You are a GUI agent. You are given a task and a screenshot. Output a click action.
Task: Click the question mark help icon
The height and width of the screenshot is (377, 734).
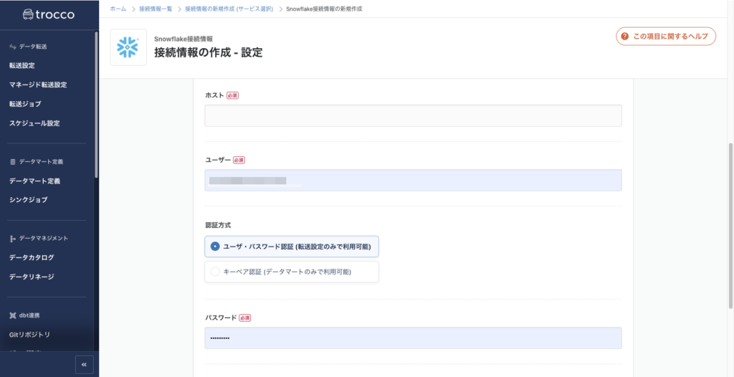(x=625, y=37)
